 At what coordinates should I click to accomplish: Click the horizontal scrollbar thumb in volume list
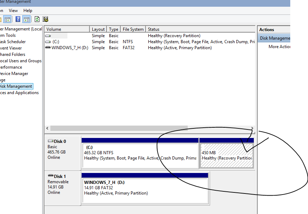[x=119, y=128]
